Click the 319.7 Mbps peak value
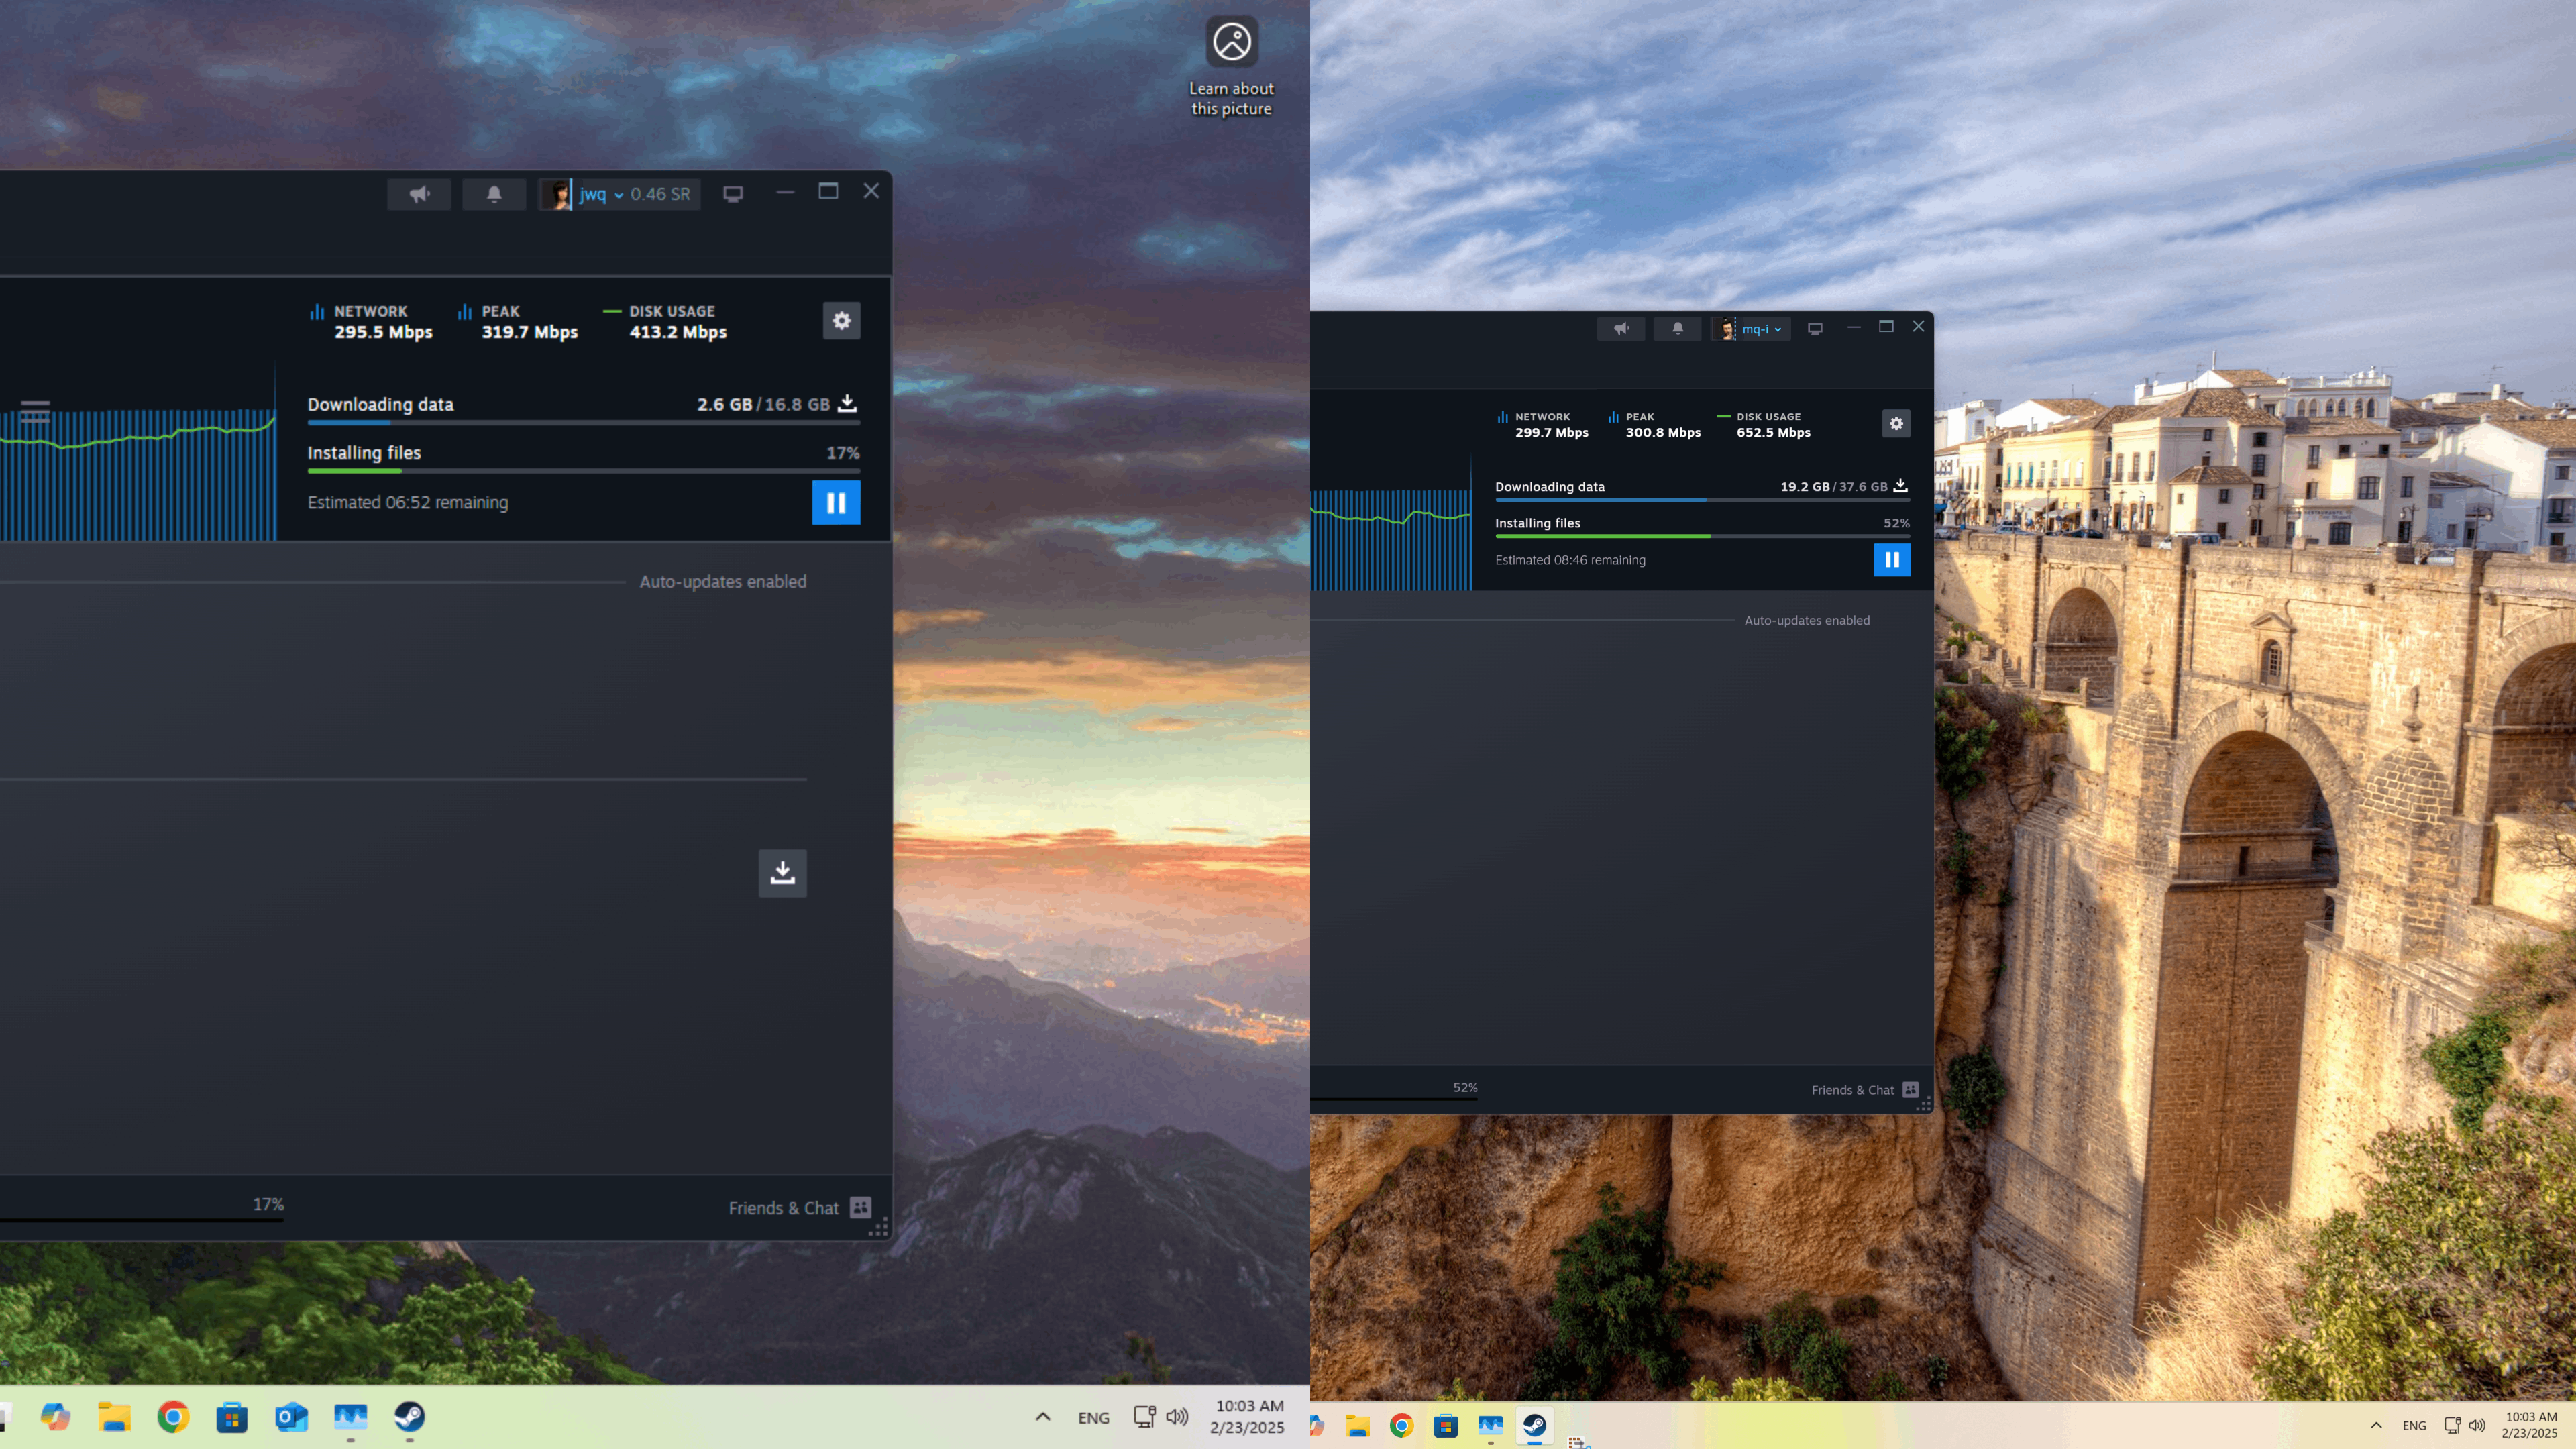The width and height of the screenshot is (2576, 1449). 530,332
